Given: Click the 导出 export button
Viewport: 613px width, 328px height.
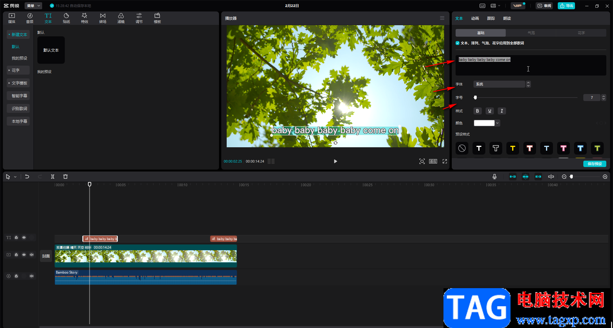Looking at the screenshot, I should (566, 6).
